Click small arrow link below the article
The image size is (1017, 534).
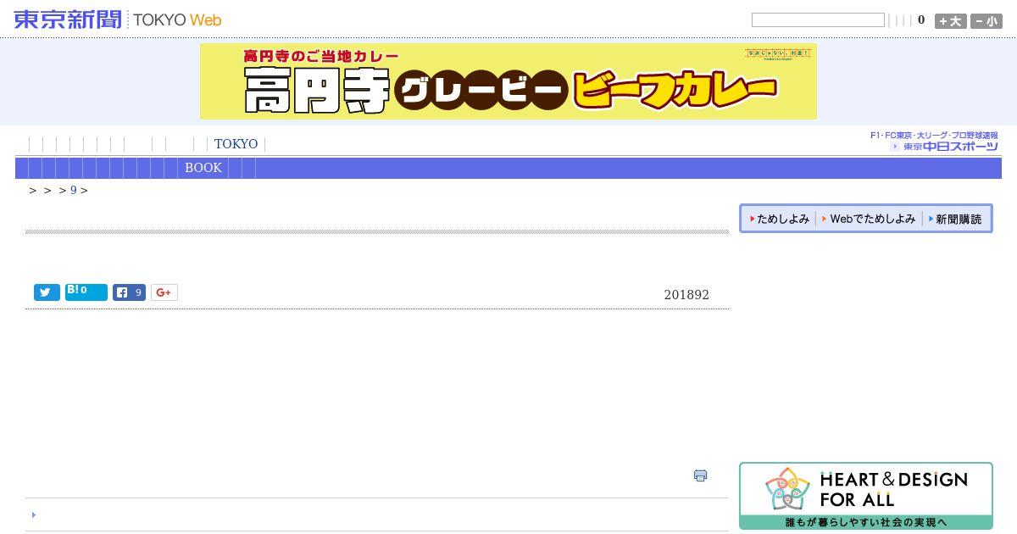[x=33, y=515]
